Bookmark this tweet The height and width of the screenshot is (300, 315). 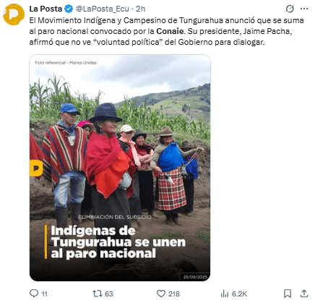coord(288,293)
